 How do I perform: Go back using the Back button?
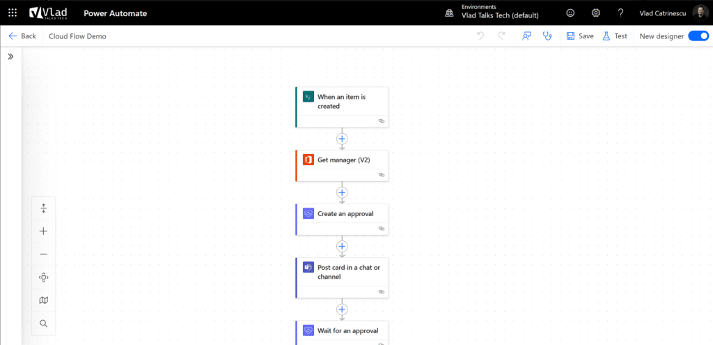click(22, 36)
